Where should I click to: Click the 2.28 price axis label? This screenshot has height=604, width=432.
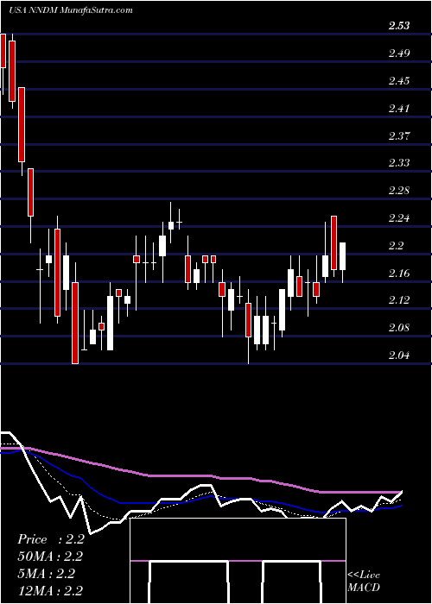399,191
